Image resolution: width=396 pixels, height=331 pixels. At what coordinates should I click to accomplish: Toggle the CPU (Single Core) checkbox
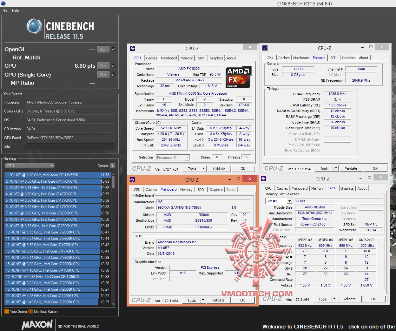pos(114,75)
